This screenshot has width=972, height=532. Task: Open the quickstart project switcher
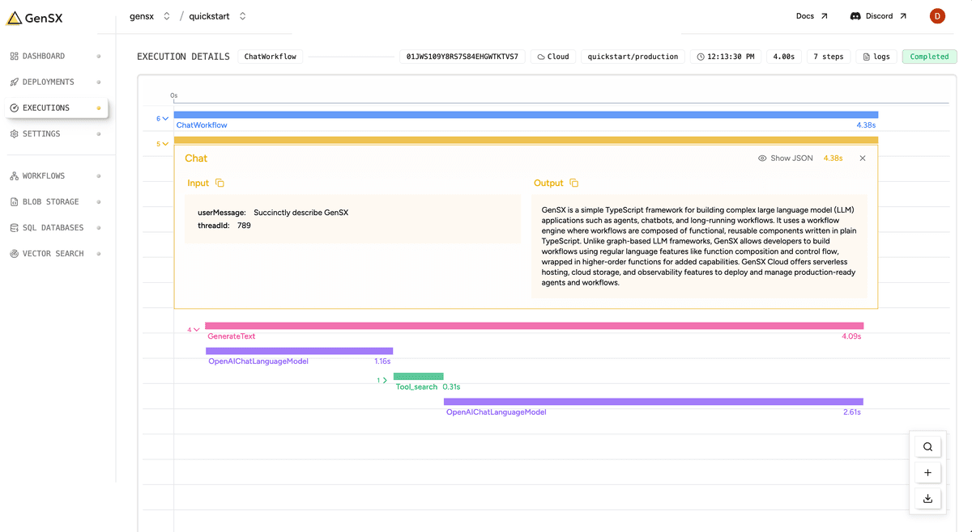point(241,15)
